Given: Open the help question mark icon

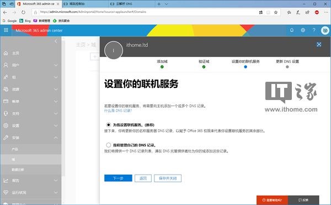Looking at the screenshot, I should tap(314, 30).
